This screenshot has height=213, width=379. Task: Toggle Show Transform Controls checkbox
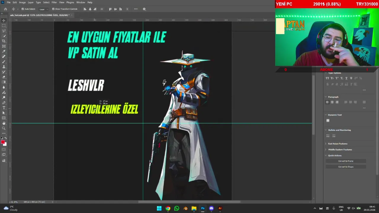tap(53, 9)
